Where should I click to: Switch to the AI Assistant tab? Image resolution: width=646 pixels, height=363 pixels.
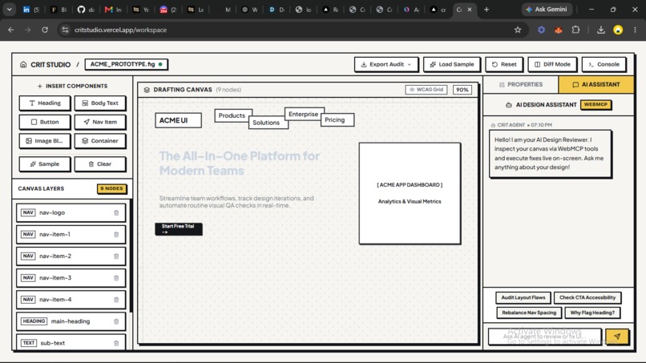[x=596, y=84]
